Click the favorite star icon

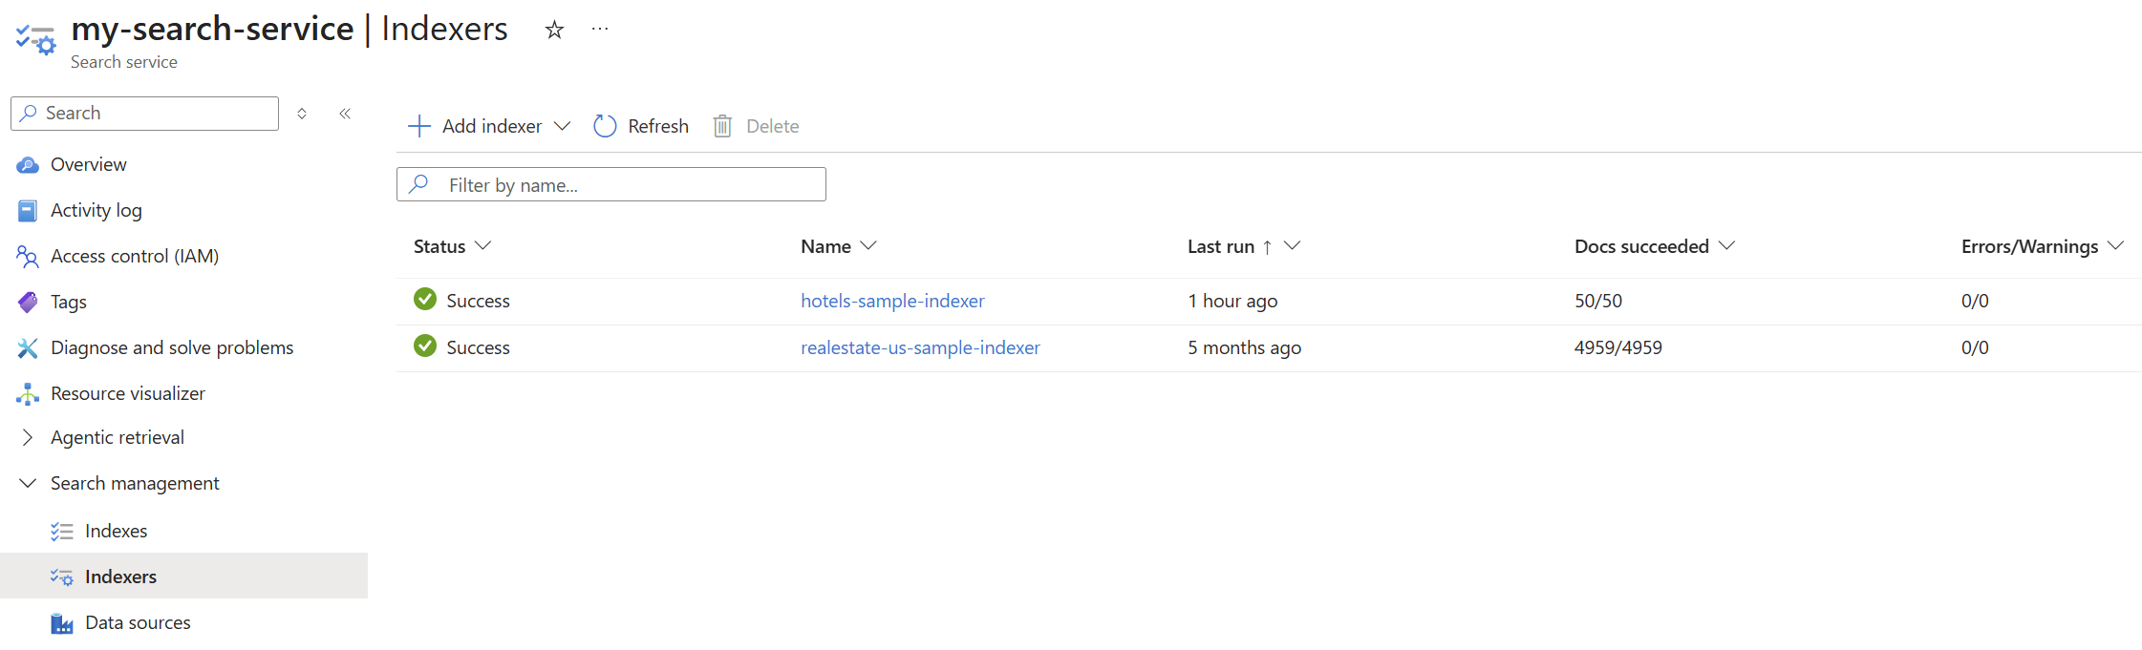coord(554,31)
